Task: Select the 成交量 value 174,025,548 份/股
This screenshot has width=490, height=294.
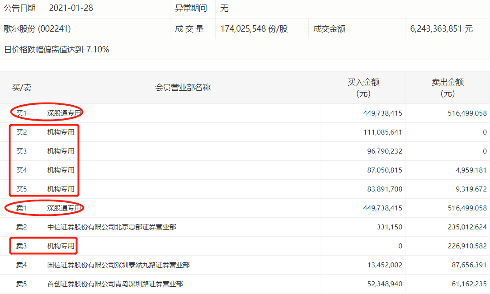Action: [254, 29]
